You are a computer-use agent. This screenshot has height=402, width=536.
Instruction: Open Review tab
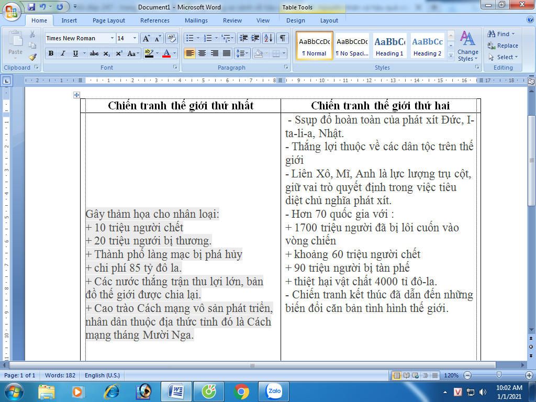[232, 20]
